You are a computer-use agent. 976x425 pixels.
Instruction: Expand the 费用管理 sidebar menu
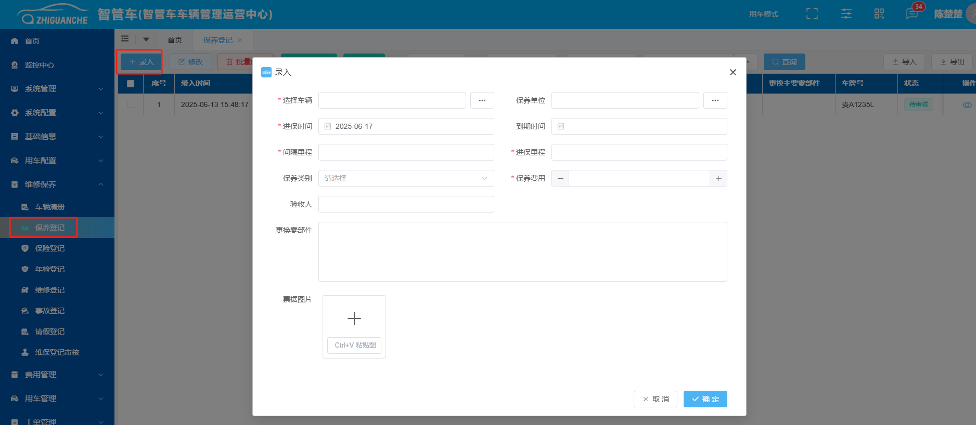coord(57,375)
